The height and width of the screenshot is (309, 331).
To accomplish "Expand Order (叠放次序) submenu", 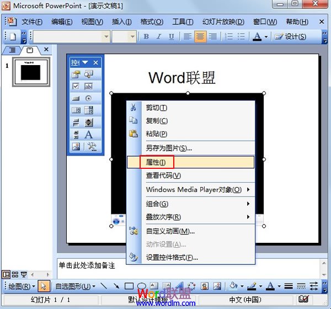I will coord(248,217).
